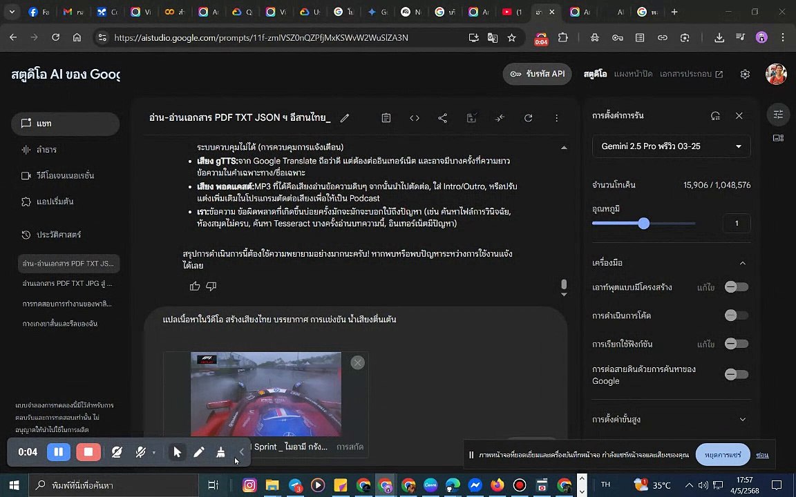Click the temperature value field
The width and height of the screenshot is (796, 497).
pos(737,223)
